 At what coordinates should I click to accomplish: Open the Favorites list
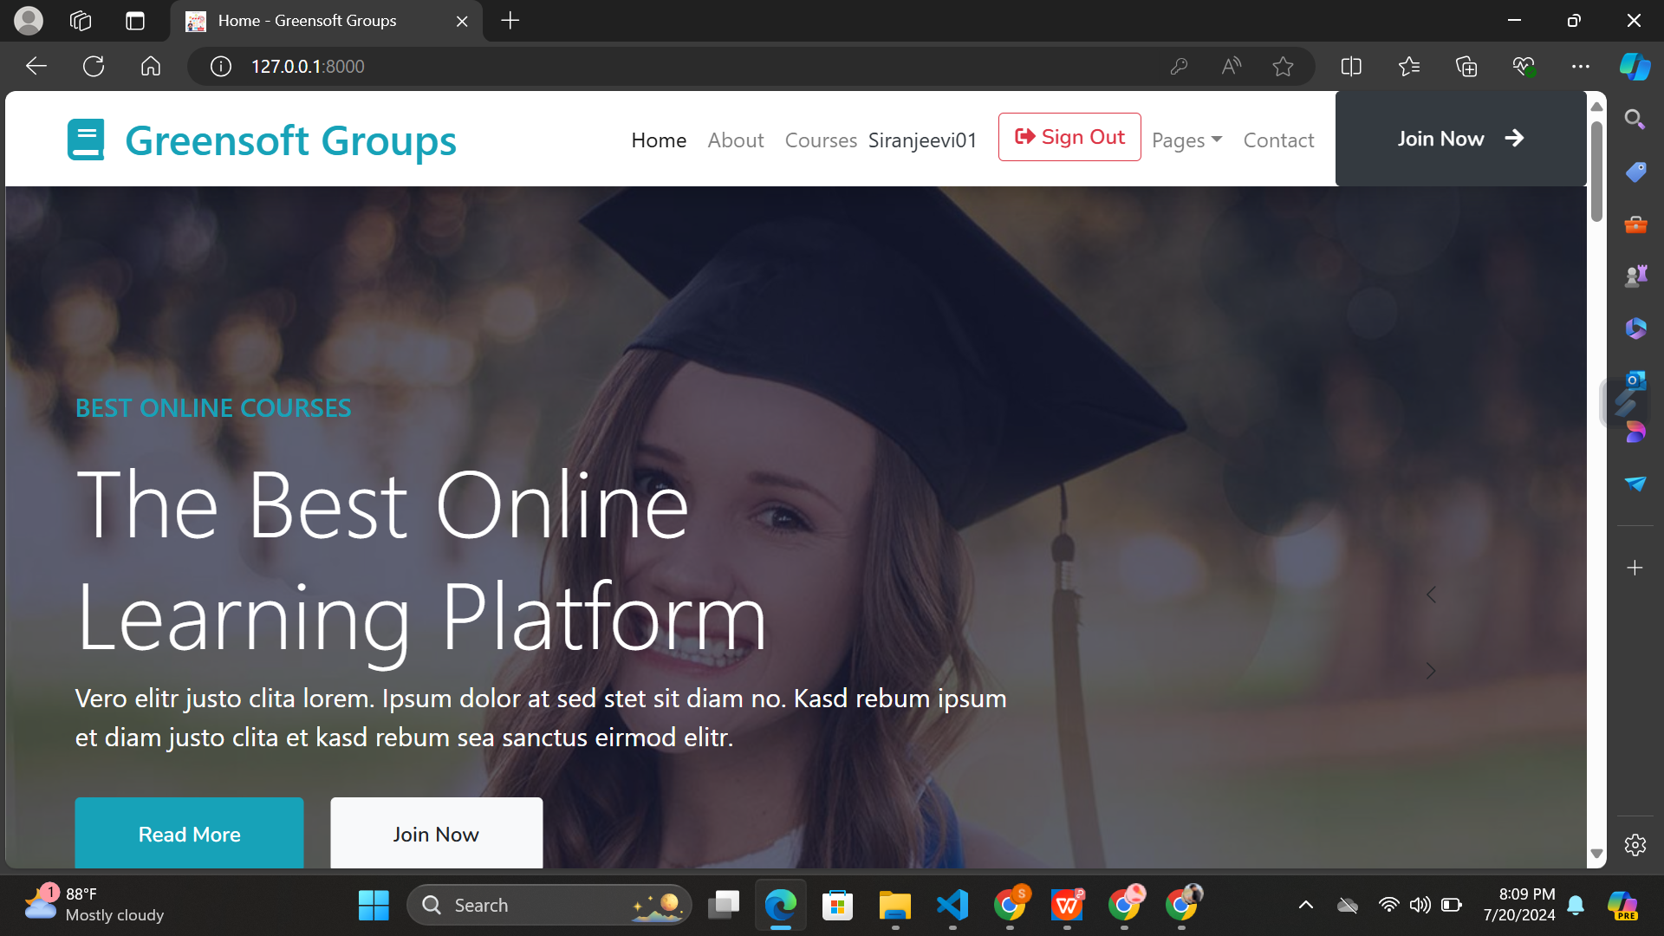point(1409,66)
